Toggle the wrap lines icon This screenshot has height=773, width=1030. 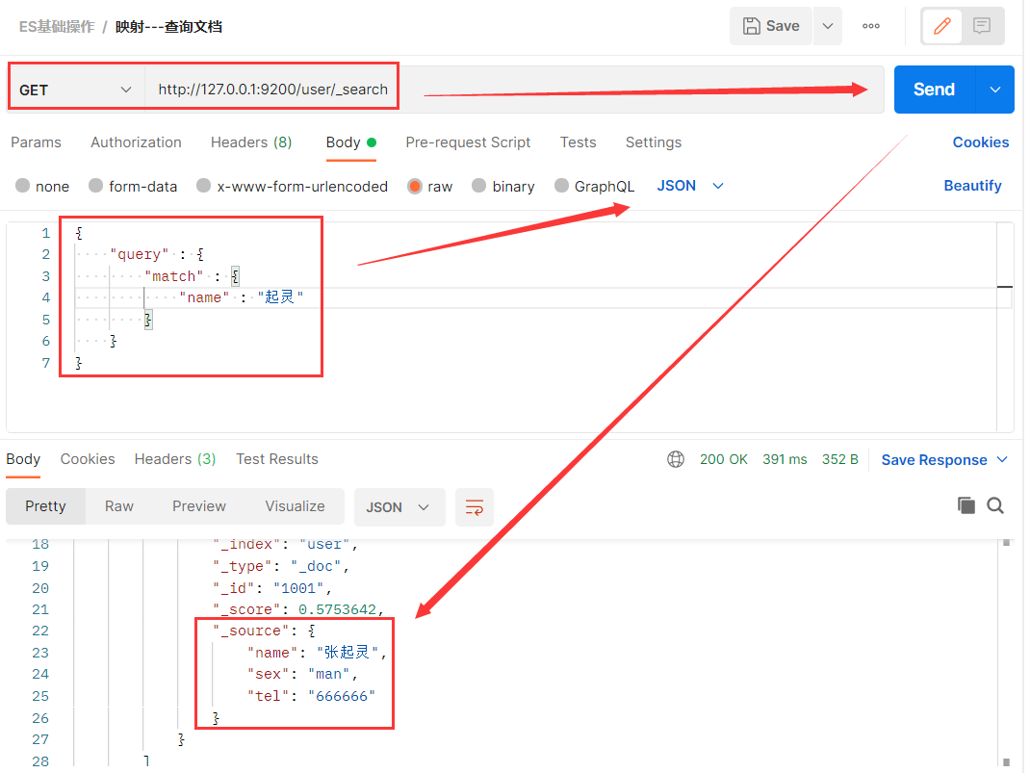475,507
